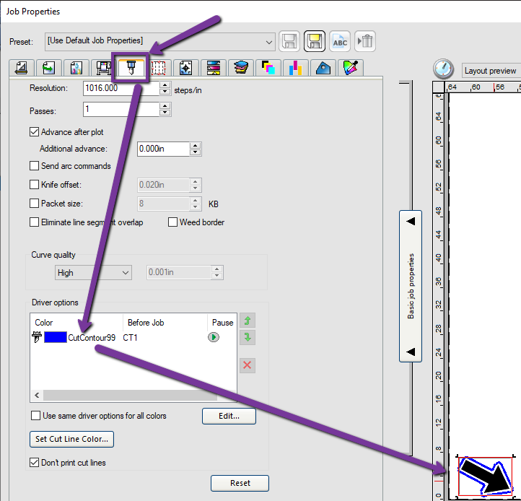Uncheck Don't print cut lines
Image resolution: width=521 pixels, height=501 pixels.
[34, 463]
